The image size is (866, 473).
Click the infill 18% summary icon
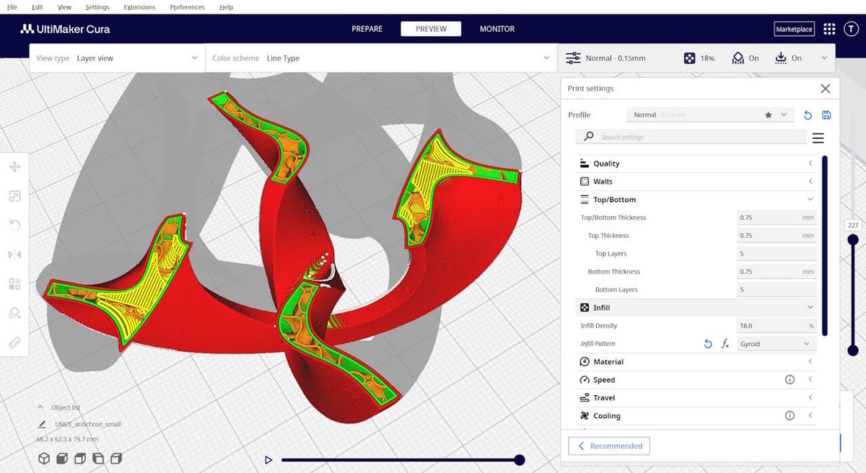689,58
